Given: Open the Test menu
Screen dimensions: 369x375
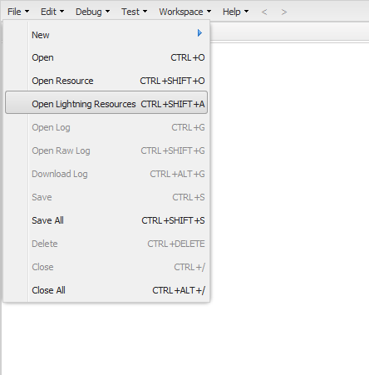Looking at the screenshot, I should 134,12.
